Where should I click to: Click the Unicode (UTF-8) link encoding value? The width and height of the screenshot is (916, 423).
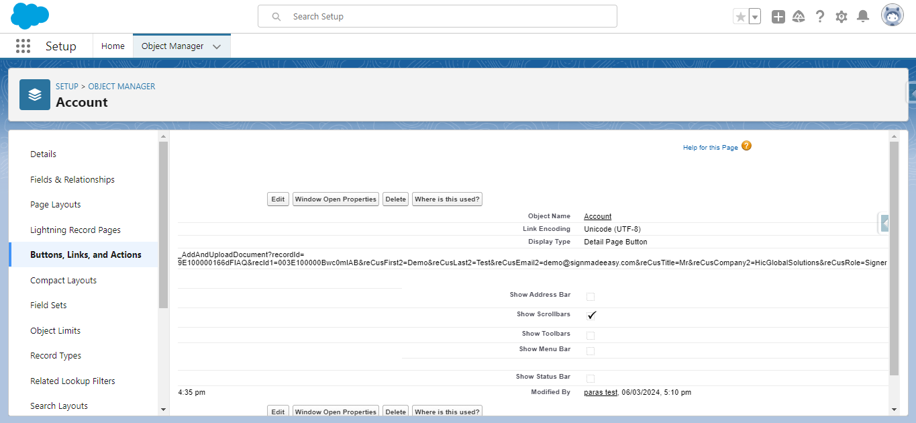(x=612, y=229)
